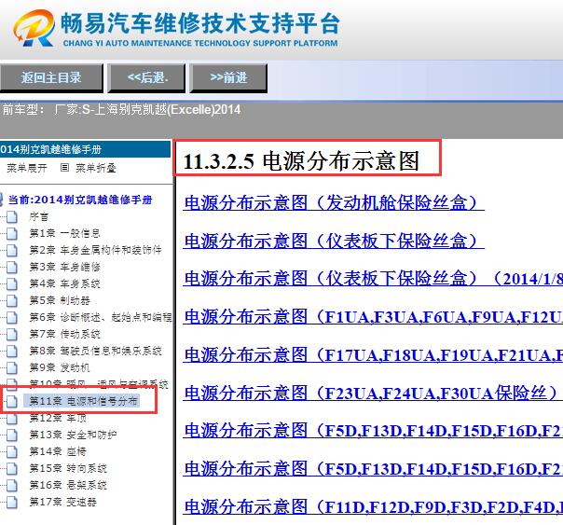Open the F17UA,F18UA,F19UA diagram link
This screenshot has width=563, height=525.
[x=373, y=355]
